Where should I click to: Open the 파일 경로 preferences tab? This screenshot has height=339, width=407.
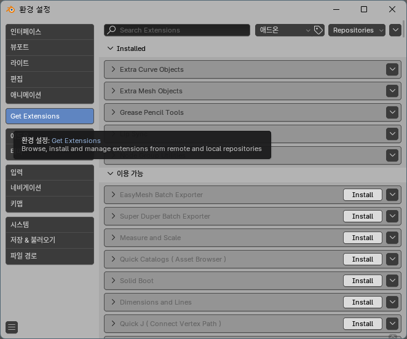pyautogui.click(x=50, y=256)
